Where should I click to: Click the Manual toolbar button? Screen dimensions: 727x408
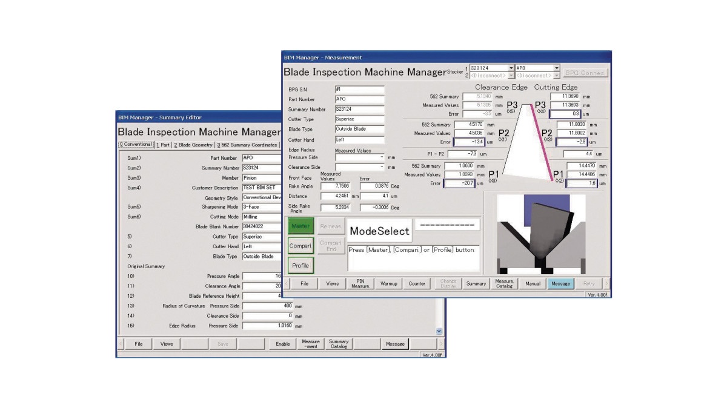[x=533, y=283]
